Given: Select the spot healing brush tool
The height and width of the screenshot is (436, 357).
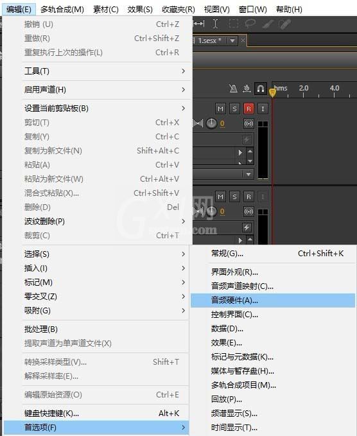Looking at the screenshot, I should [x=284, y=24].
